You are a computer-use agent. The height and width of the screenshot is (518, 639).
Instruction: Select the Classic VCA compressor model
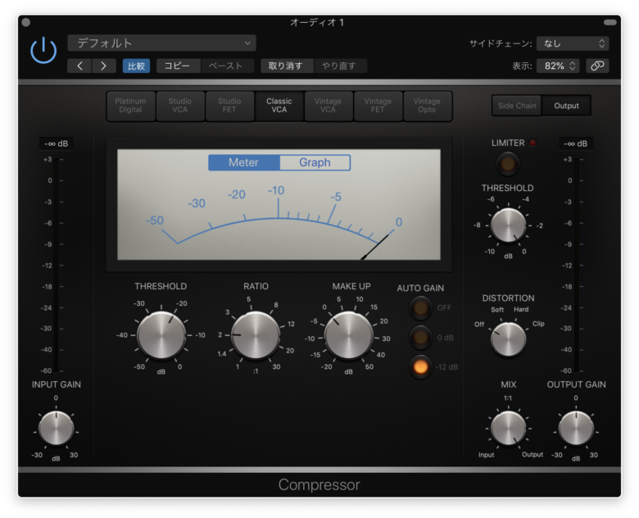point(279,106)
